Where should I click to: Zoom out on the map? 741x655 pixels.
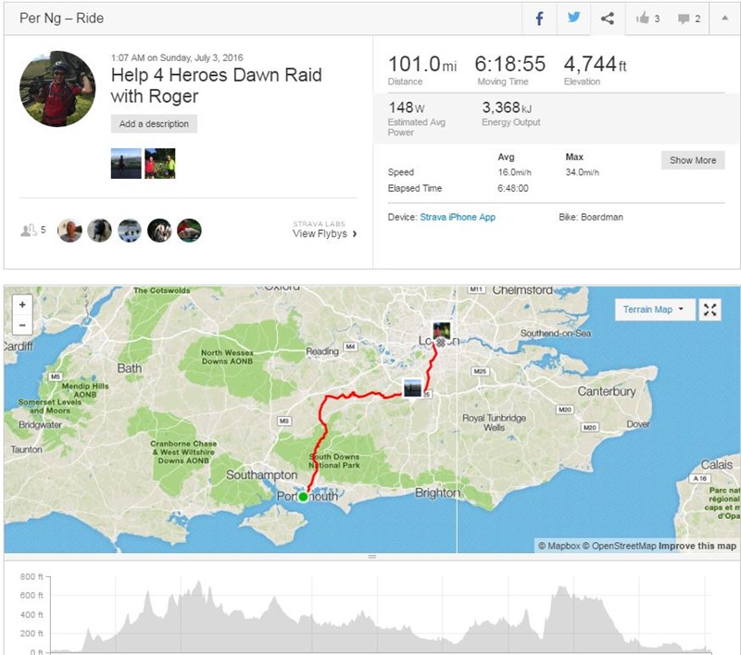coord(22,325)
